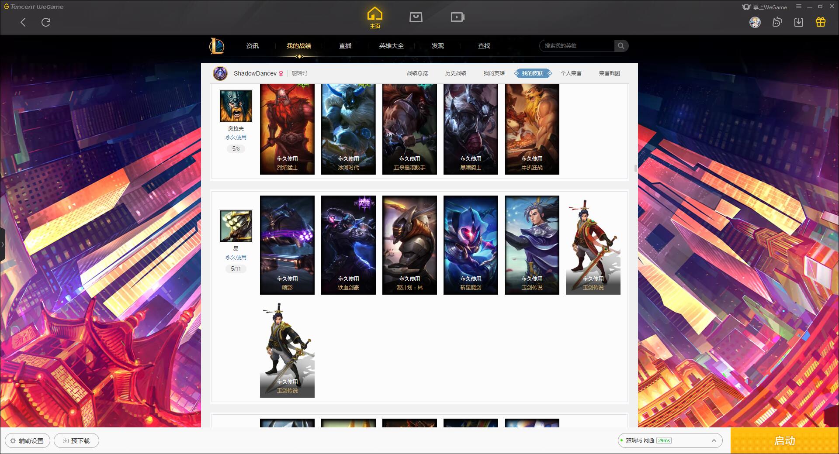Launch the game with 启动 button
This screenshot has height=454, width=839.
click(784, 440)
